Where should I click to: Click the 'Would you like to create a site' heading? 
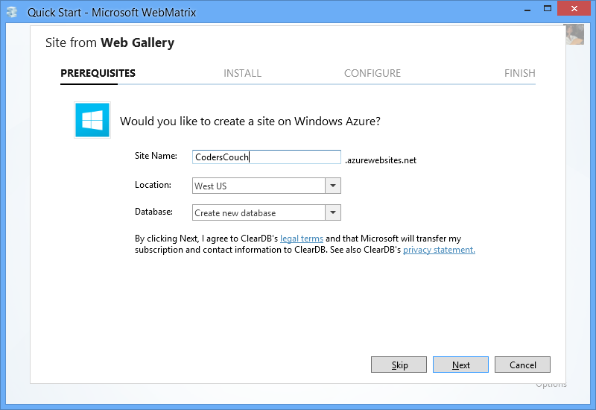(x=250, y=122)
